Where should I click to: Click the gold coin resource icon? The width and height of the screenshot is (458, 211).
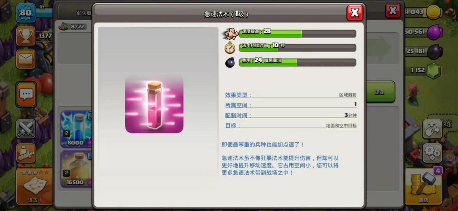[x=433, y=12]
